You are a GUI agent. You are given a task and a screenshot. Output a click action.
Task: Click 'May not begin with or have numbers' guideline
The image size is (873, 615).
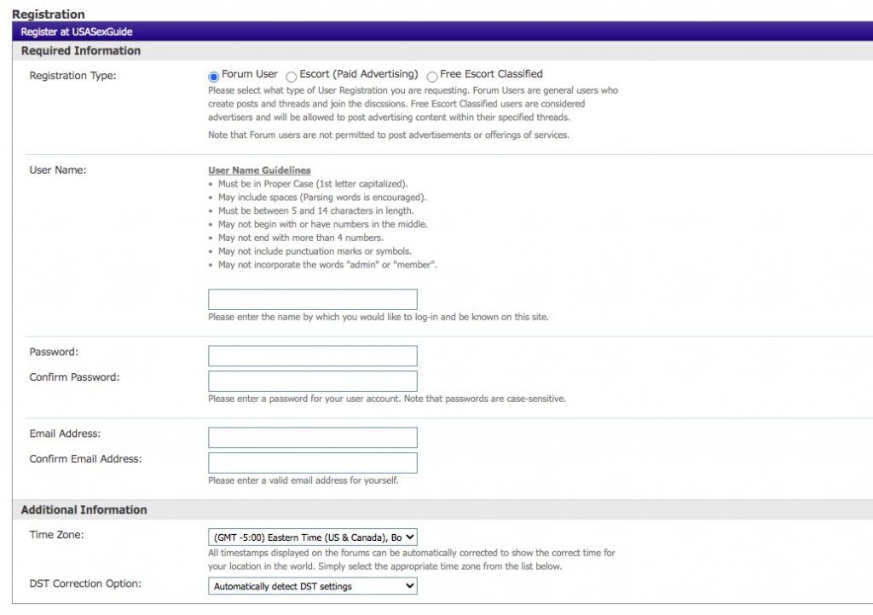(323, 225)
